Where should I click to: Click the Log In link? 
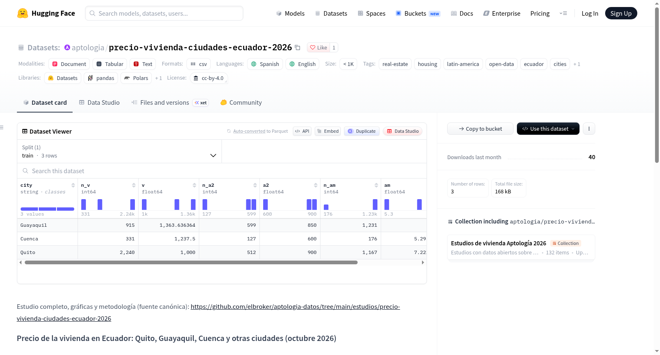click(590, 13)
